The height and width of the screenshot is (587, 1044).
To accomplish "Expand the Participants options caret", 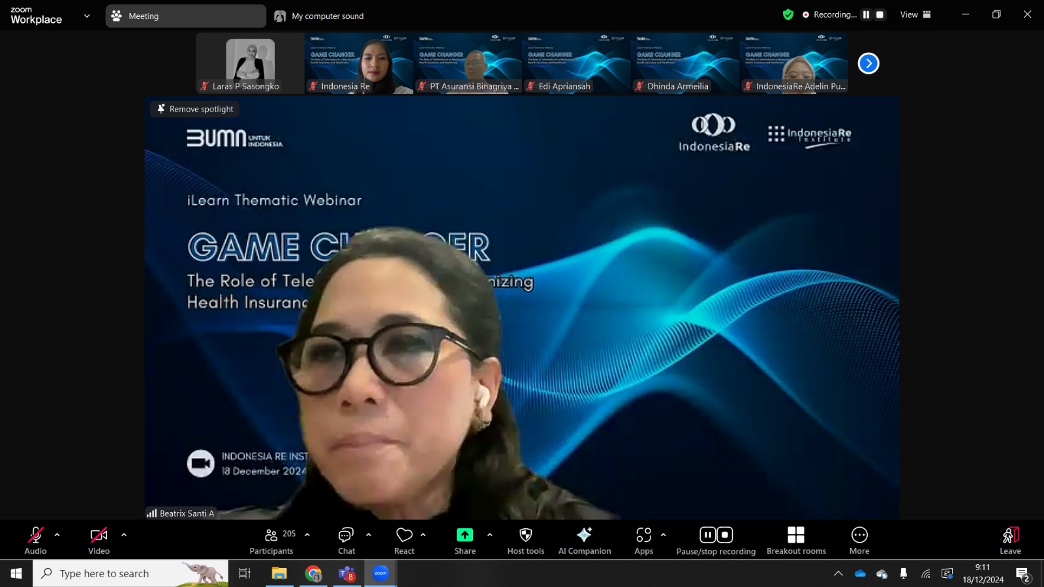I will (307, 535).
